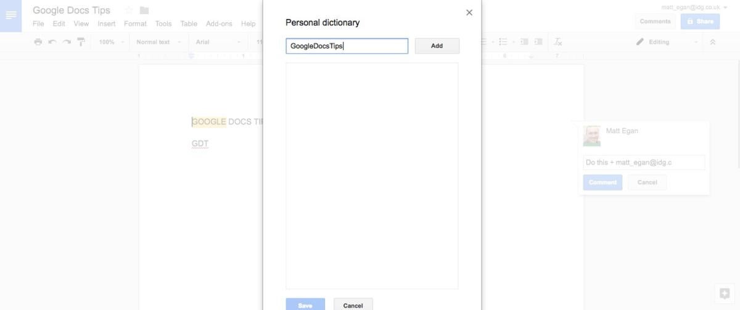
Task: Click the 'Do this + matt_egan' comment field
Action: (644, 163)
